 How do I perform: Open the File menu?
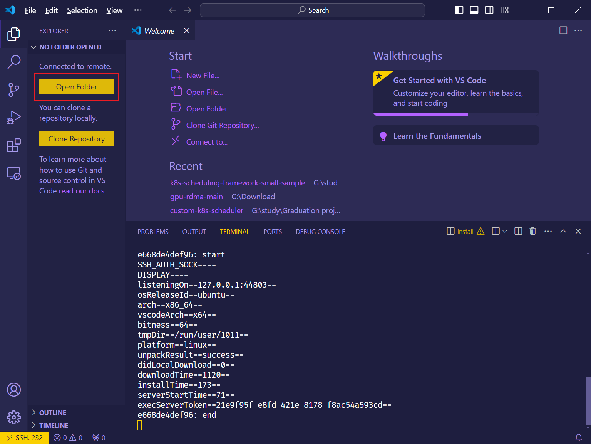click(x=30, y=10)
